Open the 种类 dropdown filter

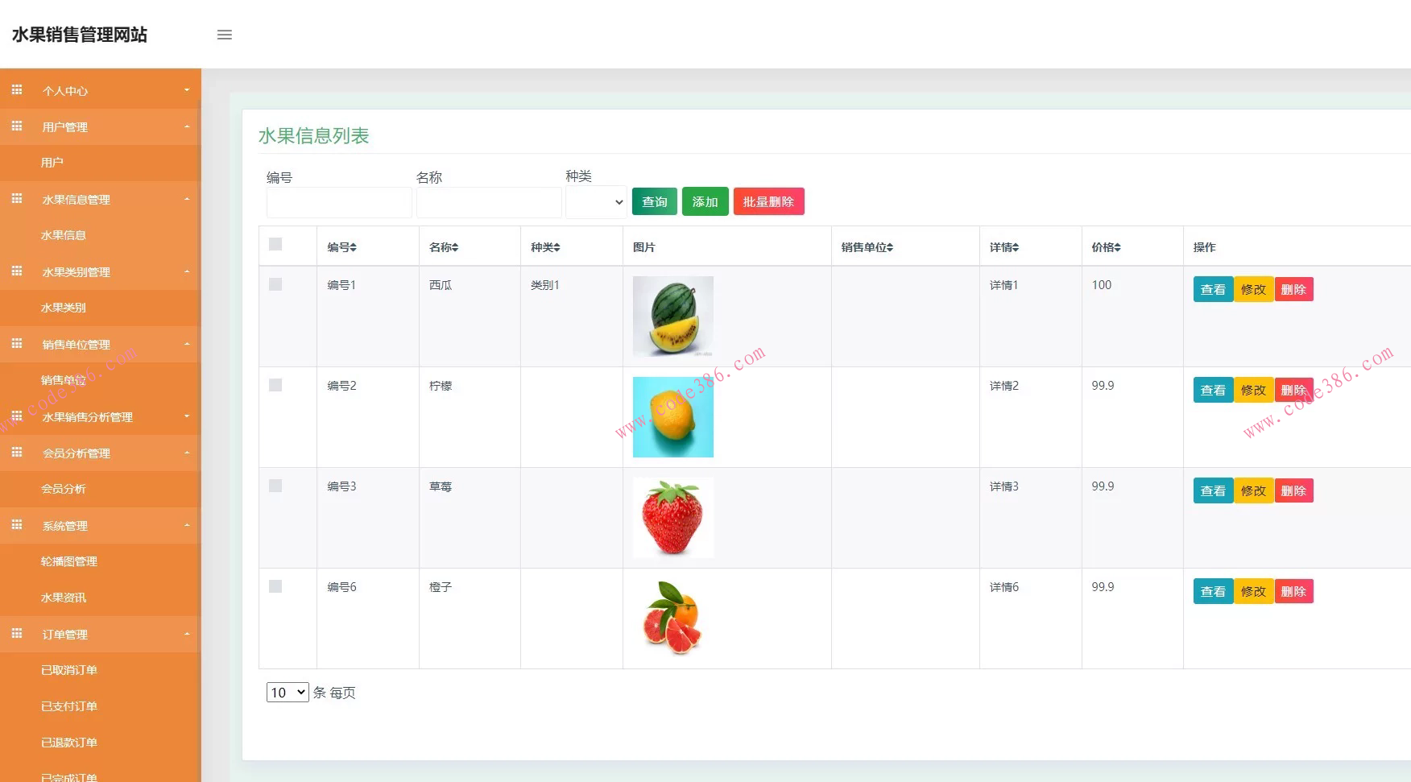(x=596, y=202)
